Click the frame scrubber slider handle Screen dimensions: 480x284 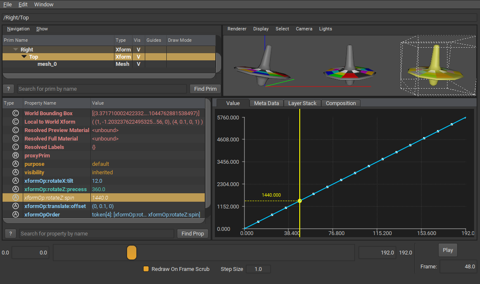click(x=132, y=252)
